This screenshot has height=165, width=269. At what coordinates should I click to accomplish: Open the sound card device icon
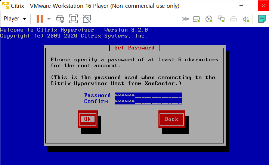[246, 19]
